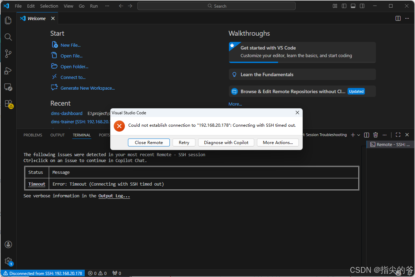Image resolution: width=415 pixels, height=277 pixels.
Task: Maximize the panel size
Action: 398,135
